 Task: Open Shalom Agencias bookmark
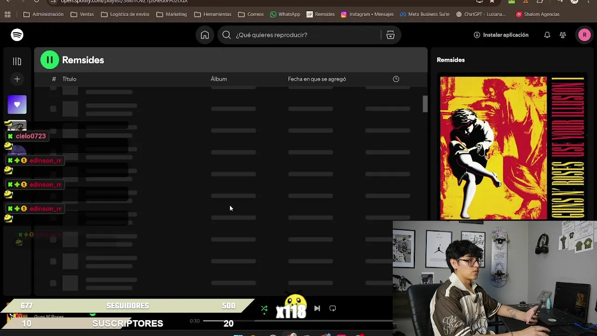(x=538, y=14)
